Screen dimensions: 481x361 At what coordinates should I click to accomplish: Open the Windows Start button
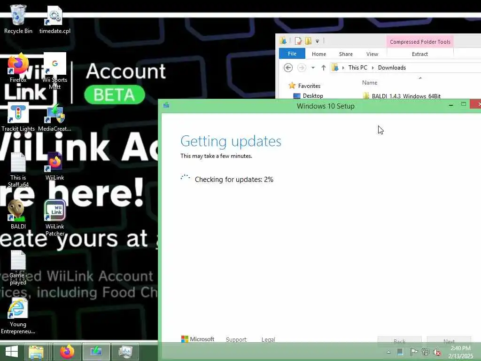pos(12,352)
